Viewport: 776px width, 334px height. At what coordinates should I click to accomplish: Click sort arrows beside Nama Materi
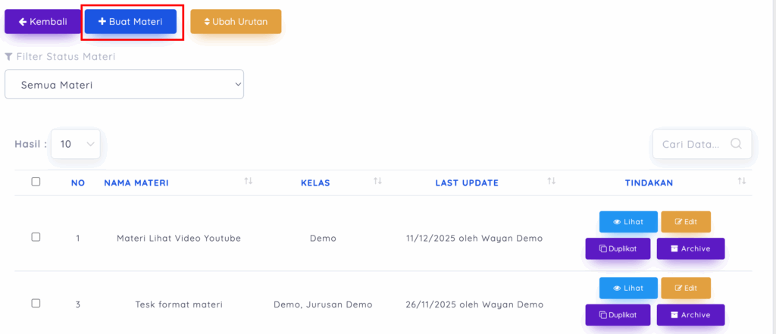tap(248, 182)
